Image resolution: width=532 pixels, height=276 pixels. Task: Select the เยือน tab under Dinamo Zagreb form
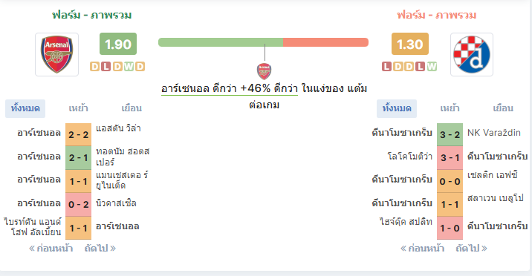pyautogui.click(x=503, y=108)
